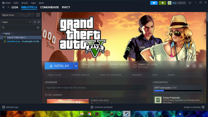The width and height of the screenshot is (208, 117).
Task: Open Valorant from taskbar
Action: [x=97, y=114]
